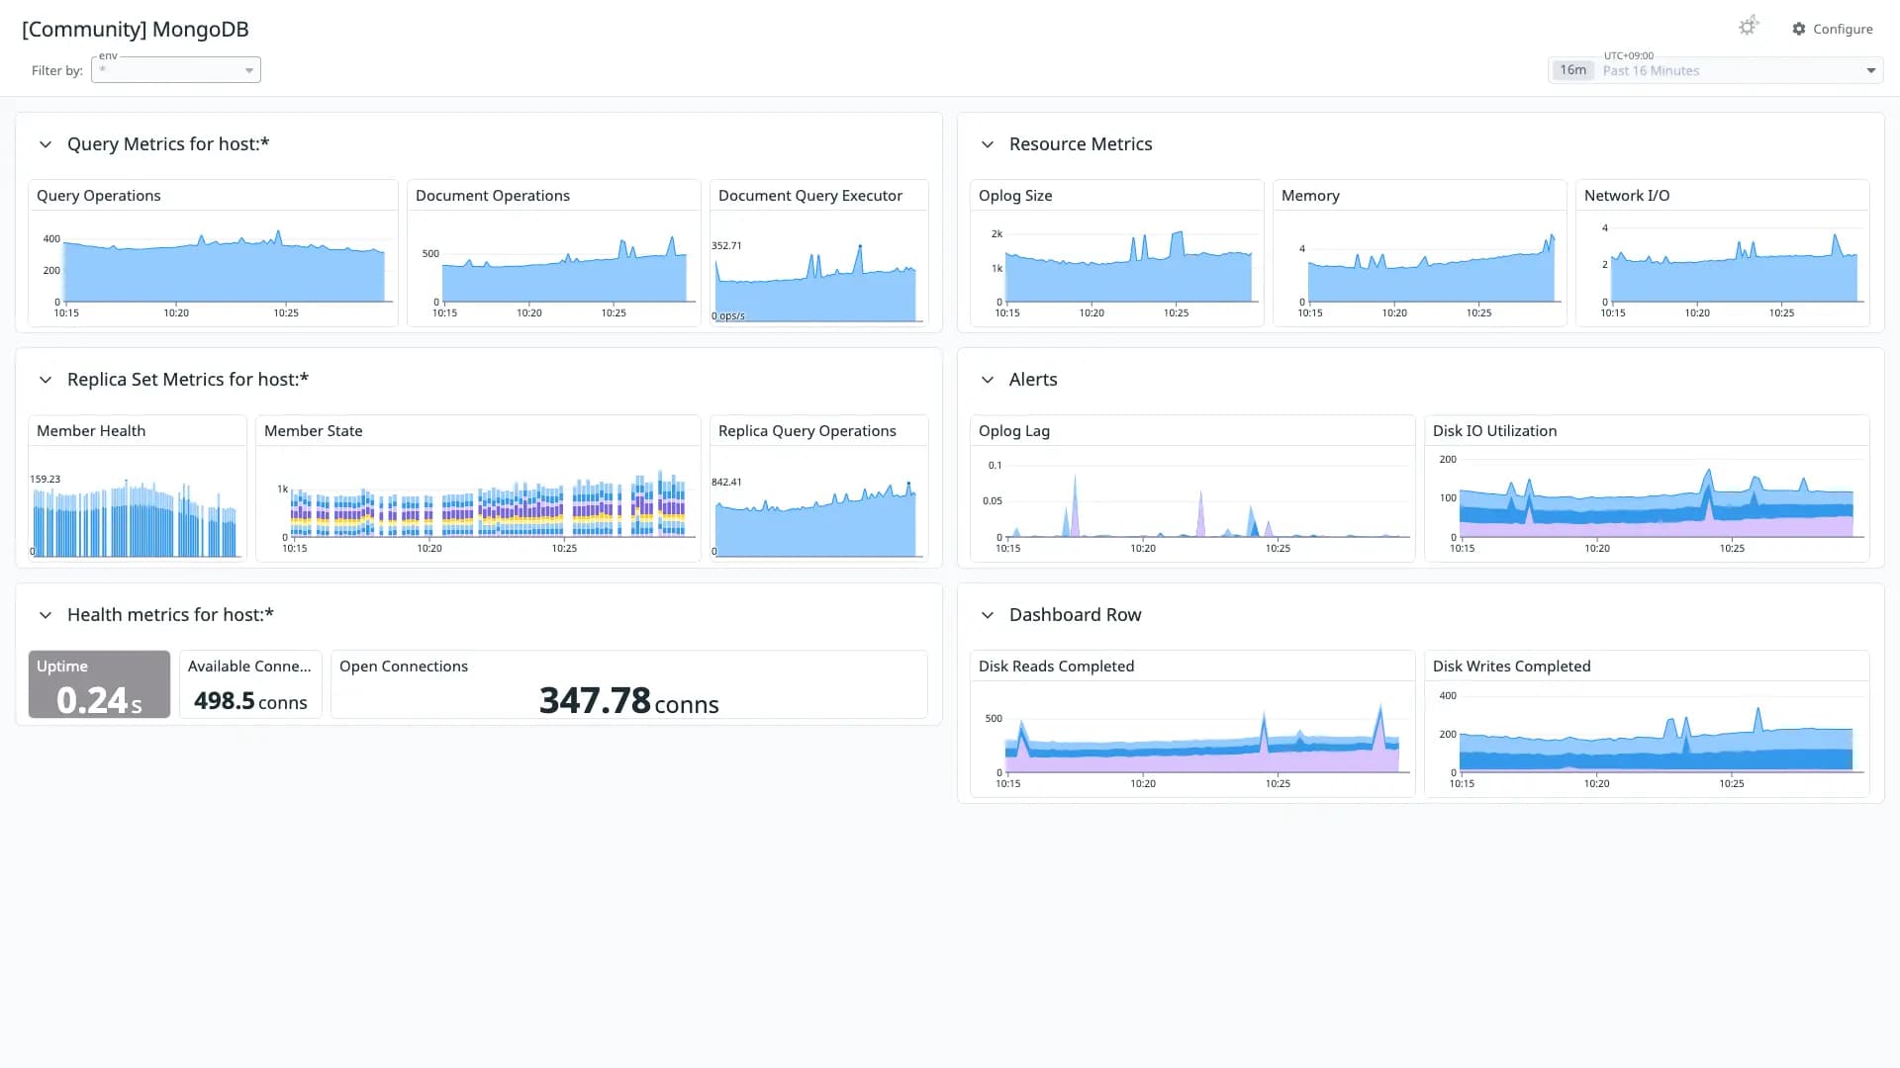Click the Uptime 0.24 s widget
1900x1068 pixels.
pos(99,684)
